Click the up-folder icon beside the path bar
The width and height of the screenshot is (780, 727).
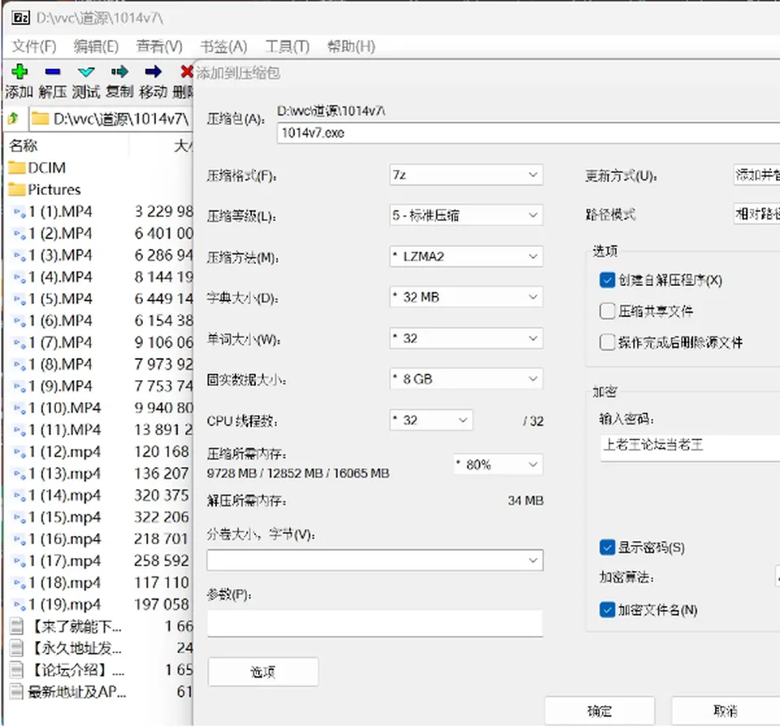pos(14,119)
